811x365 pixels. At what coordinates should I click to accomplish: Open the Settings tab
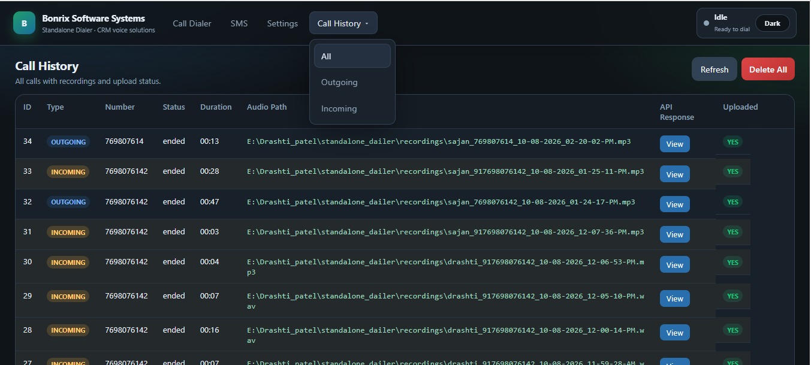pyautogui.click(x=282, y=23)
